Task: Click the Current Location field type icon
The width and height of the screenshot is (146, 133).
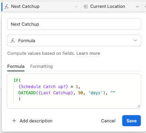Action: point(85,7)
